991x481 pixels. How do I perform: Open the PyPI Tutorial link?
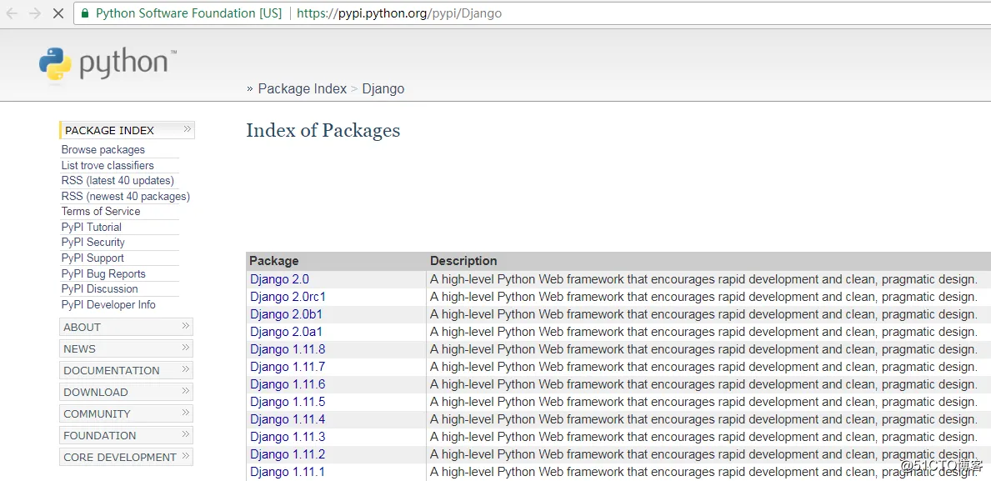tap(92, 227)
